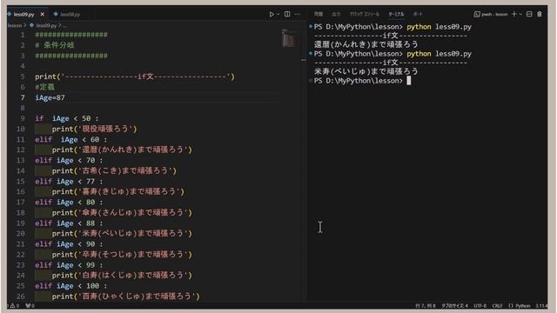Screen dimensions: 557x313
Task: Click 'elif iAge < 90 :' line
Action: point(69,244)
